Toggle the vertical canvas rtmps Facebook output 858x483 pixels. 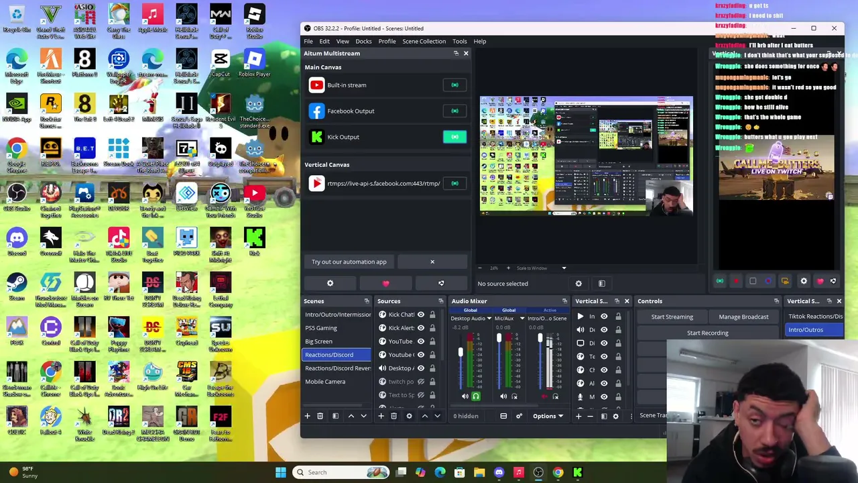[x=454, y=183]
